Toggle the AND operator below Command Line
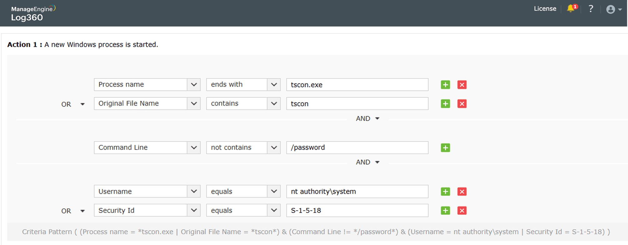Screen dimensions: 628x245 [x=367, y=162]
